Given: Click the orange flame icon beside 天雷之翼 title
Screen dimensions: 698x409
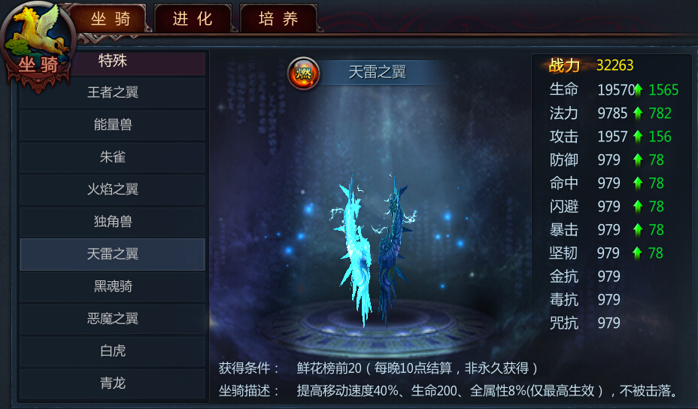Looking at the screenshot, I should (x=304, y=74).
